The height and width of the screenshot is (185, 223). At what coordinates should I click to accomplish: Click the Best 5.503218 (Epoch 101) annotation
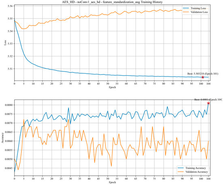[203, 74]
